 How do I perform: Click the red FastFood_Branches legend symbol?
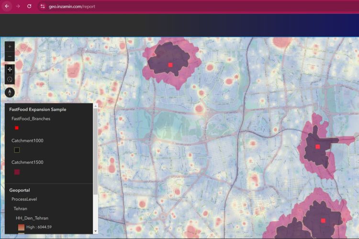click(17, 128)
